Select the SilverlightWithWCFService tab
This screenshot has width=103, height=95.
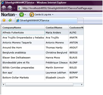click(46, 20)
